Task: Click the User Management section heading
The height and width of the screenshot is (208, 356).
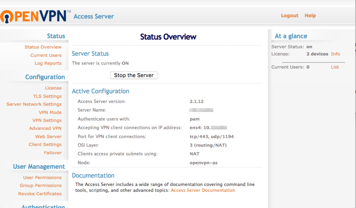Action: [39, 167]
